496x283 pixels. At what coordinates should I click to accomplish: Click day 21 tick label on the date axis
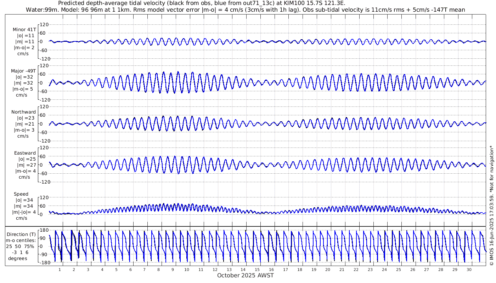(x=342, y=270)
